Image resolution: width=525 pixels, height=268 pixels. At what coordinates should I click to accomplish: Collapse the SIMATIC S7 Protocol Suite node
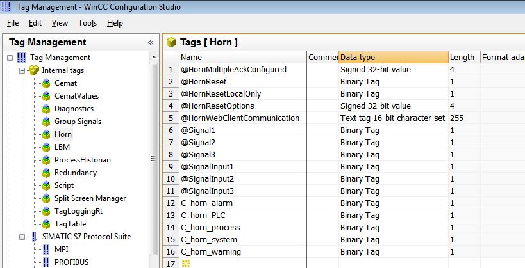click(22, 237)
